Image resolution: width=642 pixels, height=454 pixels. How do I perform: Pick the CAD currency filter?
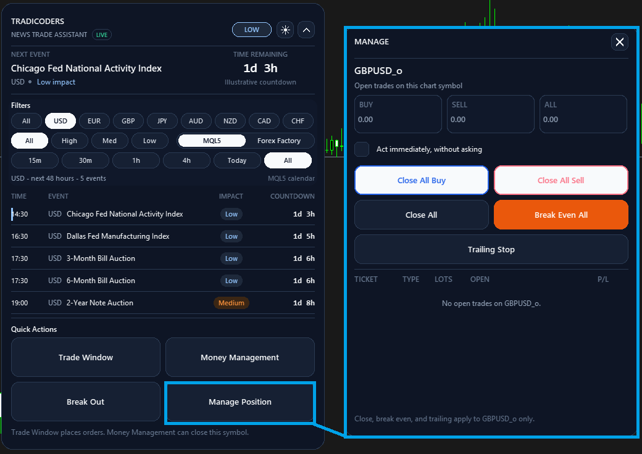264,121
